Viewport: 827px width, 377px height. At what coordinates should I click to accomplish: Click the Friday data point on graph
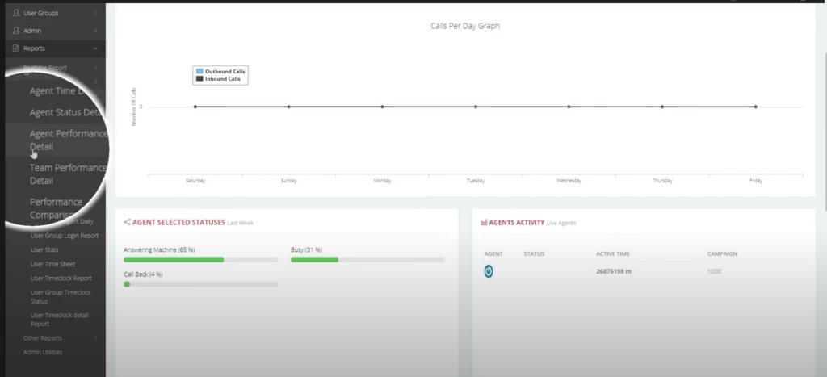[755, 107]
